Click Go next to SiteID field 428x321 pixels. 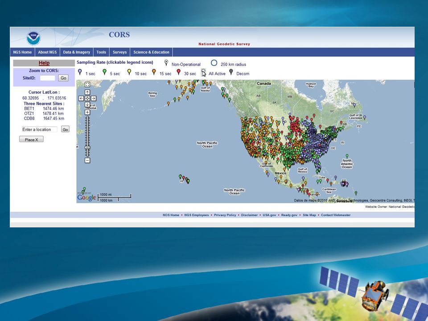pyautogui.click(x=63, y=78)
